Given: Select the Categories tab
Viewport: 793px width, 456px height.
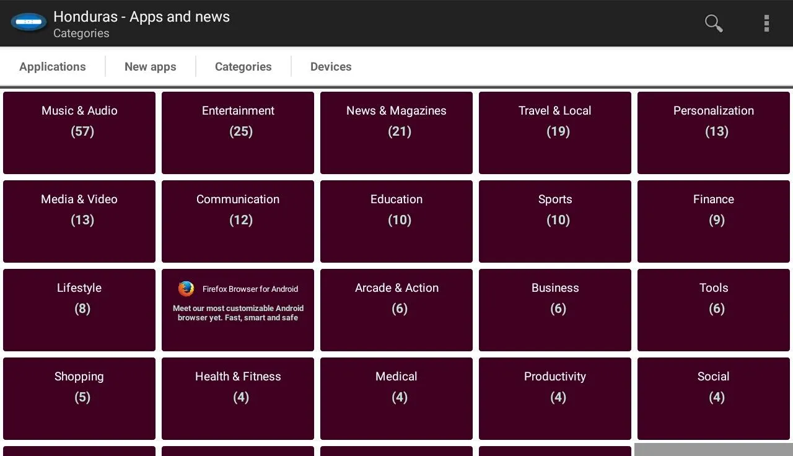Looking at the screenshot, I should pyautogui.click(x=243, y=66).
